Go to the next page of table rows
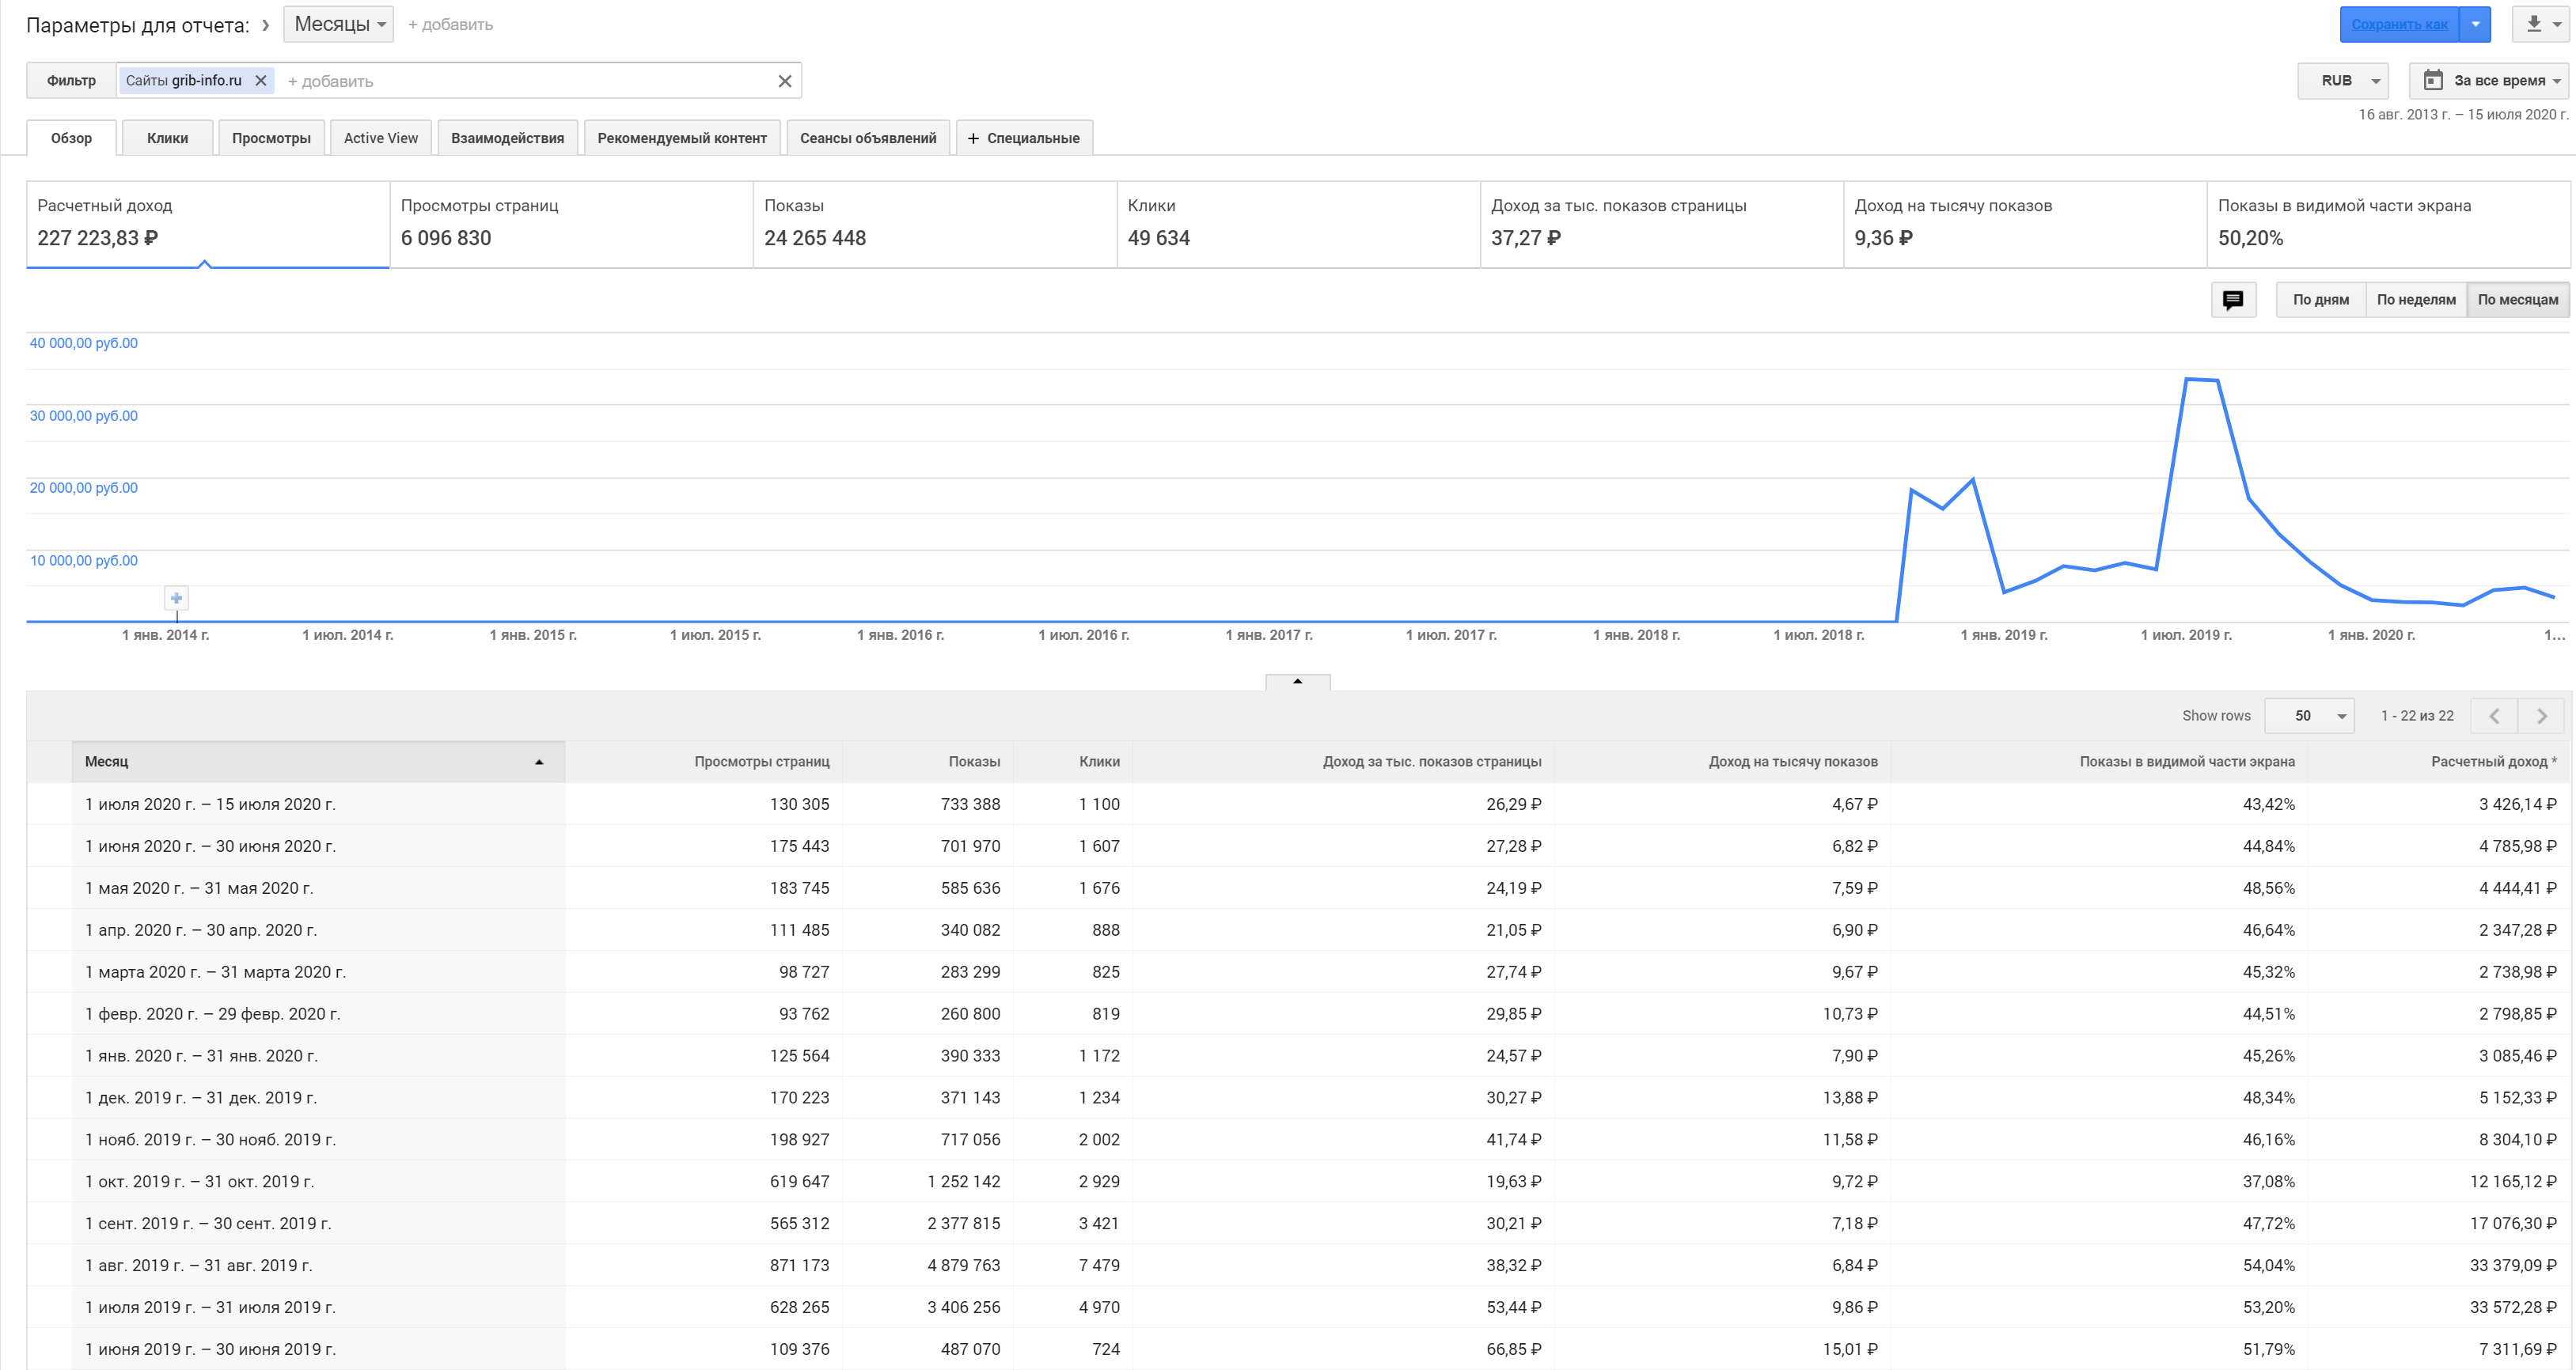2576x1370 pixels. tap(2541, 716)
